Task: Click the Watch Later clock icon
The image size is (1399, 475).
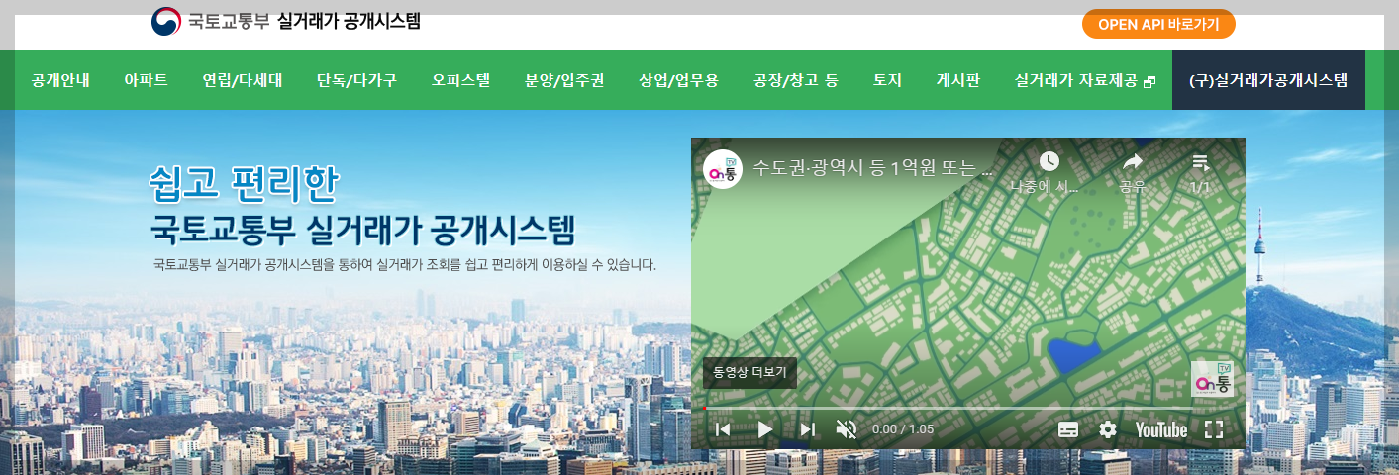Action: point(1049,161)
